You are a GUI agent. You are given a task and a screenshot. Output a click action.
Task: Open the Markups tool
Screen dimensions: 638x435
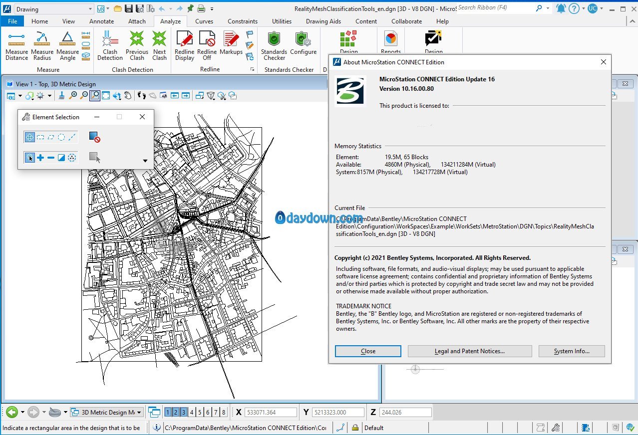pos(231,43)
